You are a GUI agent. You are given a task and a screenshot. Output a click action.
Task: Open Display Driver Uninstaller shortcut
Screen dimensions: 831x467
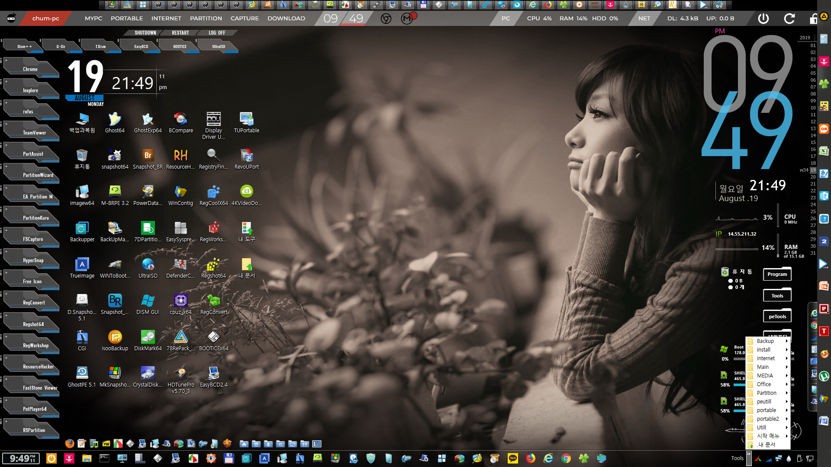click(213, 126)
